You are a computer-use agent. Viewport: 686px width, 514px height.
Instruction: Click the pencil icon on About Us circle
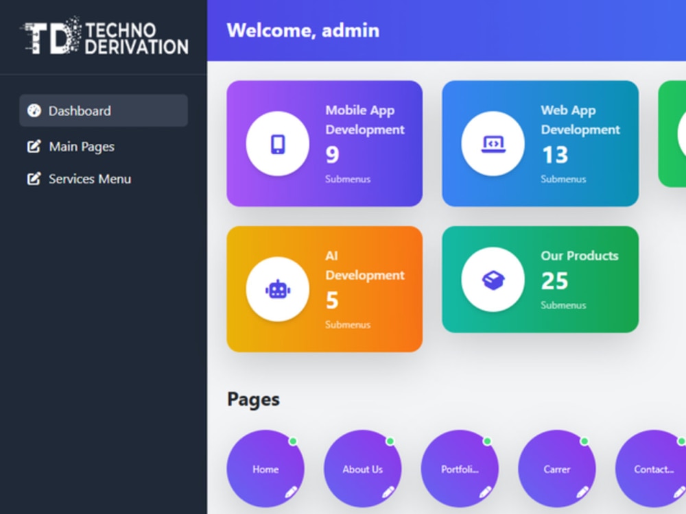tap(388, 491)
